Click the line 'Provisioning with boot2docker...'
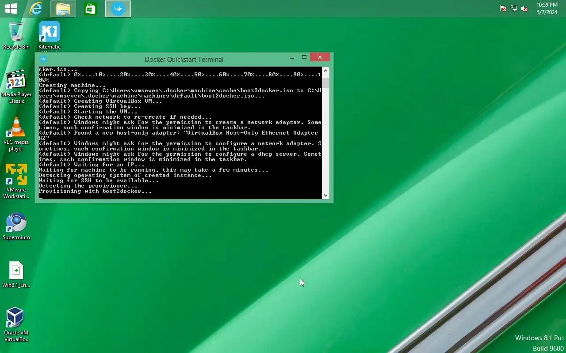Image resolution: width=566 pixels, height=353 pixels. click(95, 191)
